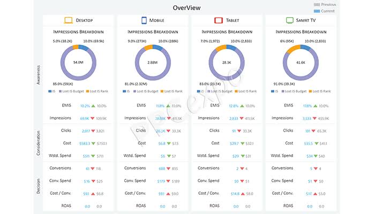Click Desktop Wstd. Spend value $511

(x=86, y=156)
